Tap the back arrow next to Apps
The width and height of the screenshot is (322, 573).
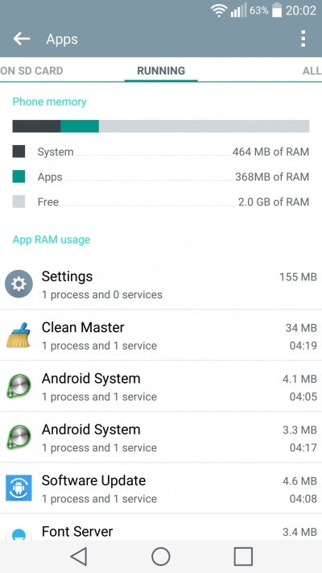click(x=22, y=39)
